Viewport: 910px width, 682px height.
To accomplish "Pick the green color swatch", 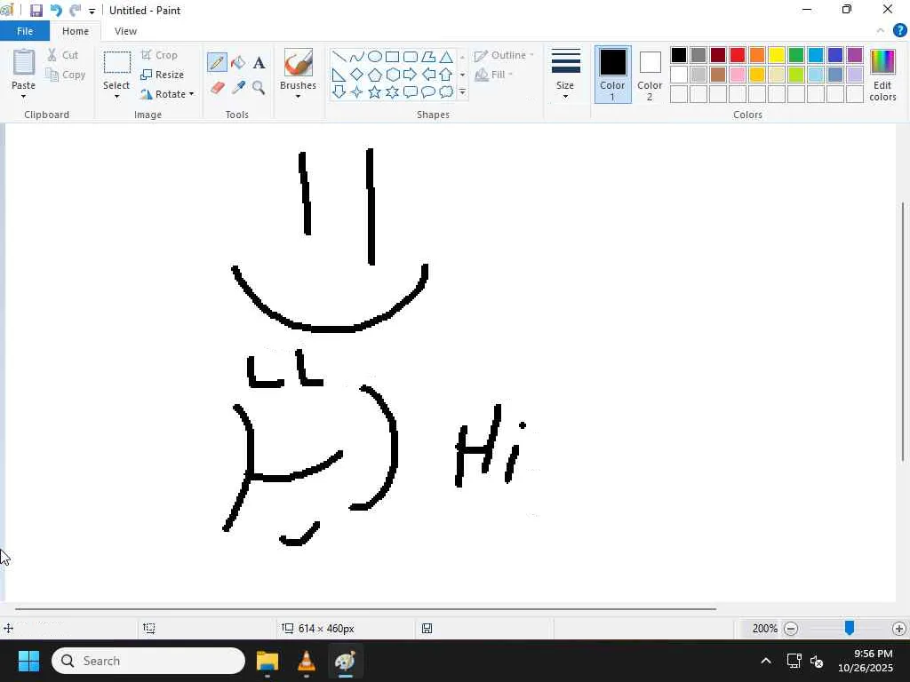I will [x=795, y=55].
